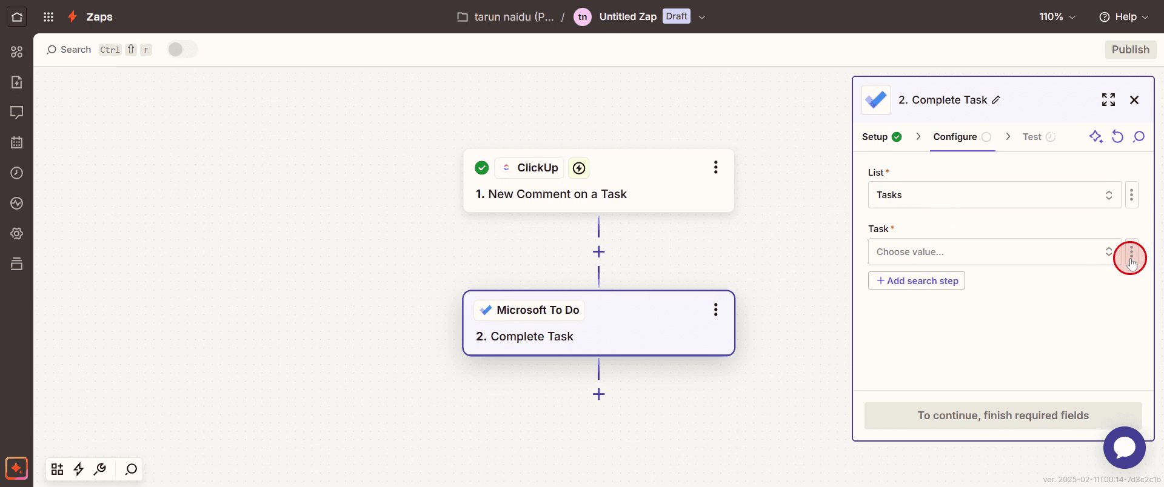Click the lightning bolt icon in bottom toolbar

pyautogui.click(x=79, y=469)
